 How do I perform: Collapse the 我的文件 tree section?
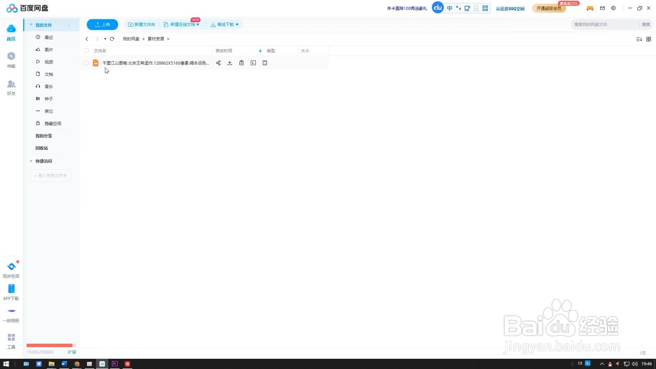click(31, 25)
